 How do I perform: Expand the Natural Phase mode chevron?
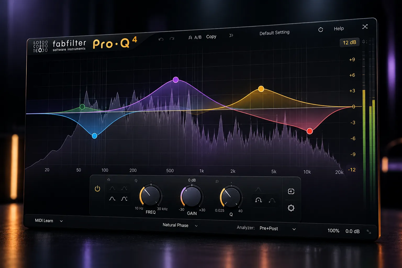[196, 226]
